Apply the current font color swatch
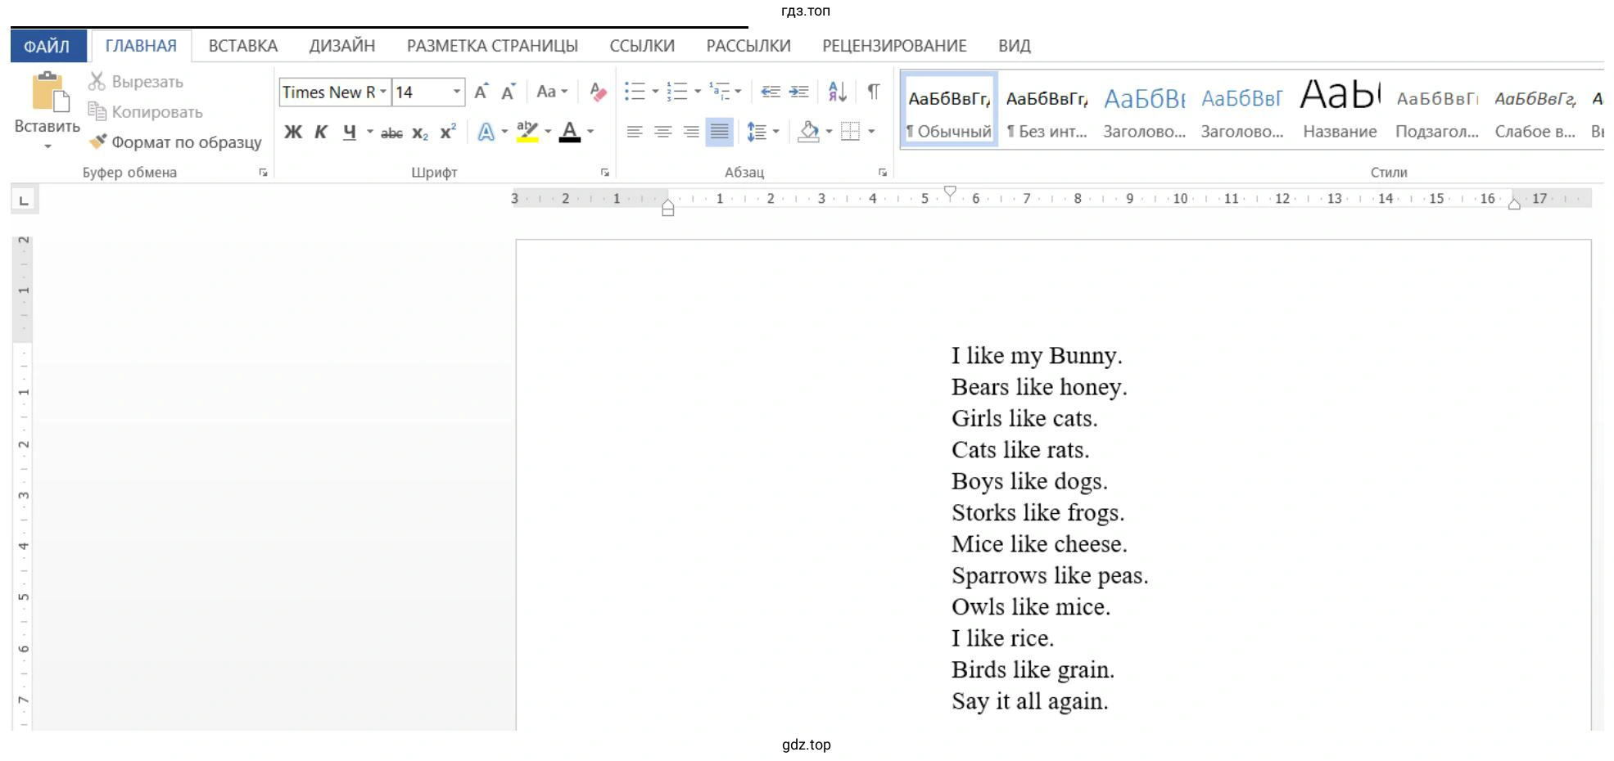 point(570,132)
